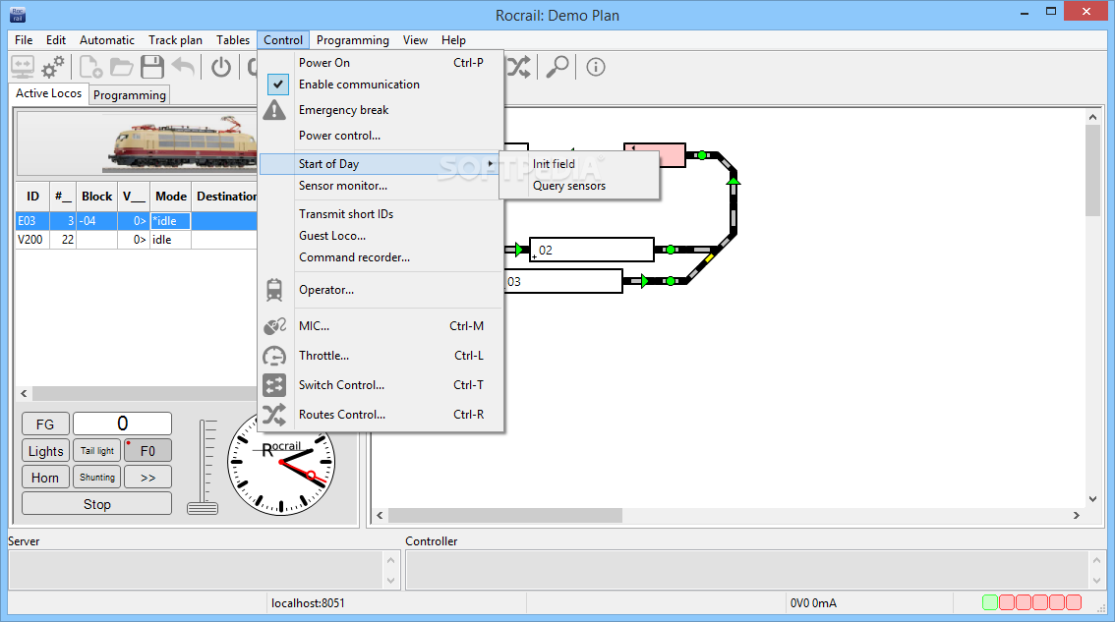Image resolution: width=1115 pixels, height=622 pixels.
Task: Toggle track power toolbar icon
Action: tap(221, 68)
